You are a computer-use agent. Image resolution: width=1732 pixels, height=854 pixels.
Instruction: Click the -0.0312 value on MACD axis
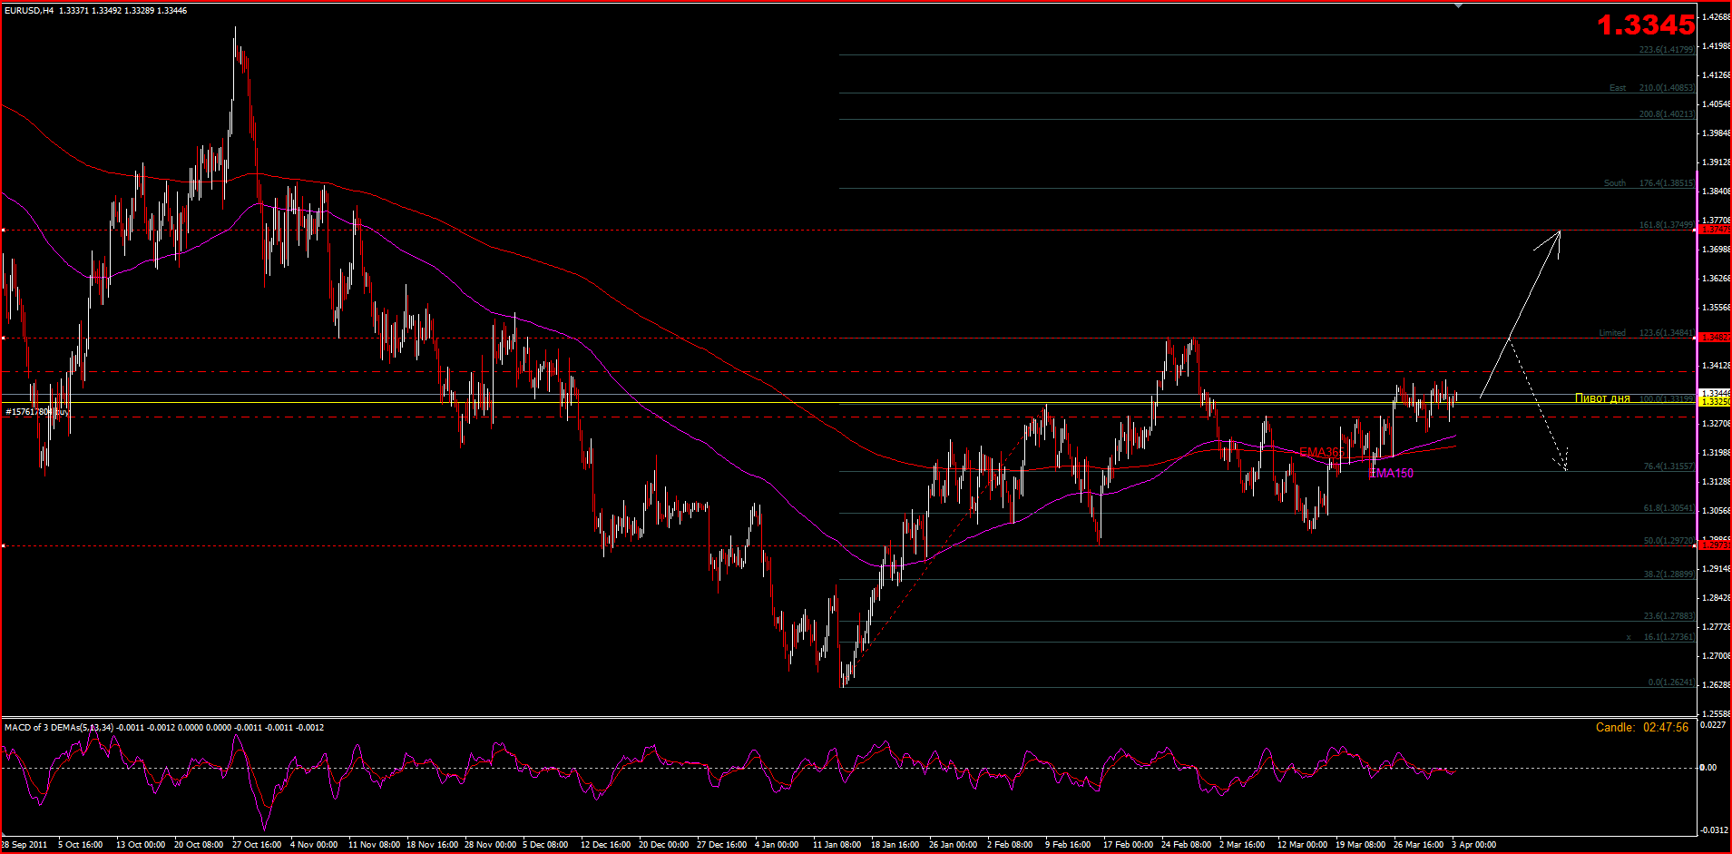[x=1713, y=830]
